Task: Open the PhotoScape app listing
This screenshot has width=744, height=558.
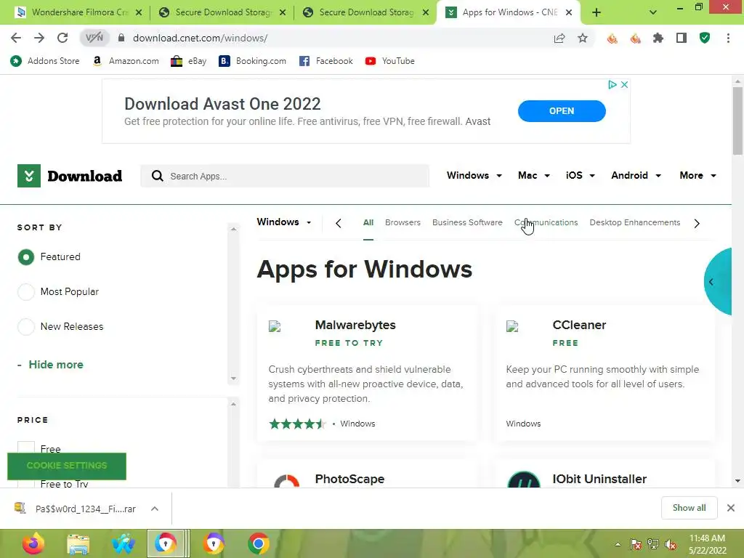Action: tap(349, 479)
